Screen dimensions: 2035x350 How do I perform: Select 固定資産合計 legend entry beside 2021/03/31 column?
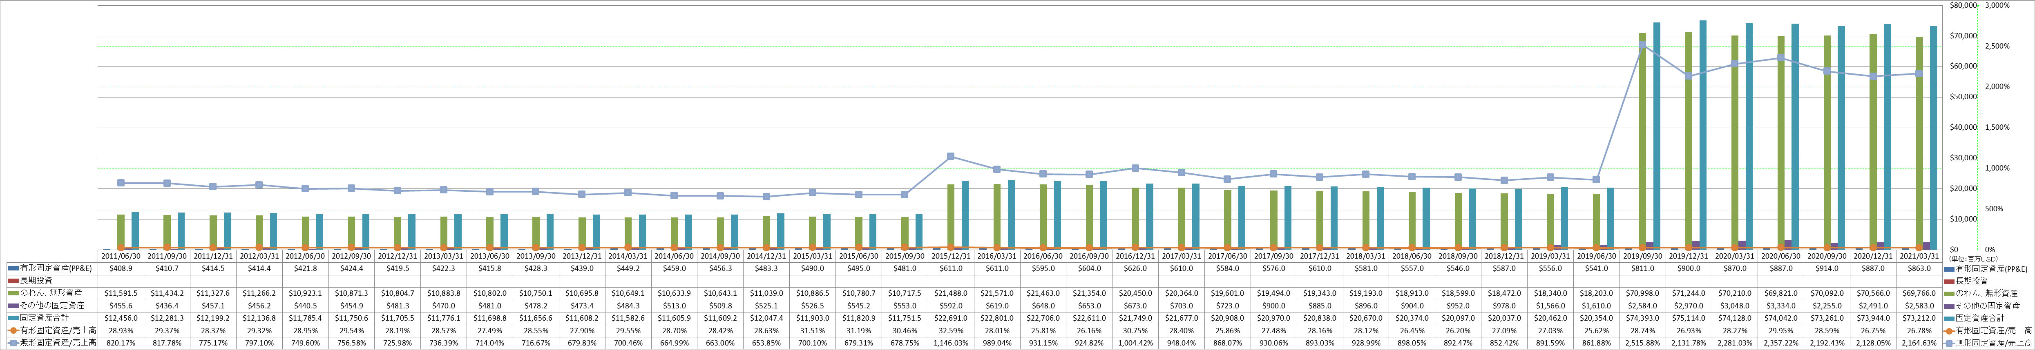(x=1981, y=319)
